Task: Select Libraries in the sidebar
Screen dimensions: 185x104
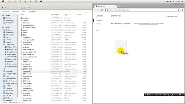Action: (8, 40)
